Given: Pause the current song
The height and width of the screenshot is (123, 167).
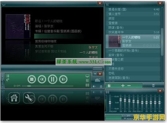Looking at the screenshot, I should (x=53, y=79).
